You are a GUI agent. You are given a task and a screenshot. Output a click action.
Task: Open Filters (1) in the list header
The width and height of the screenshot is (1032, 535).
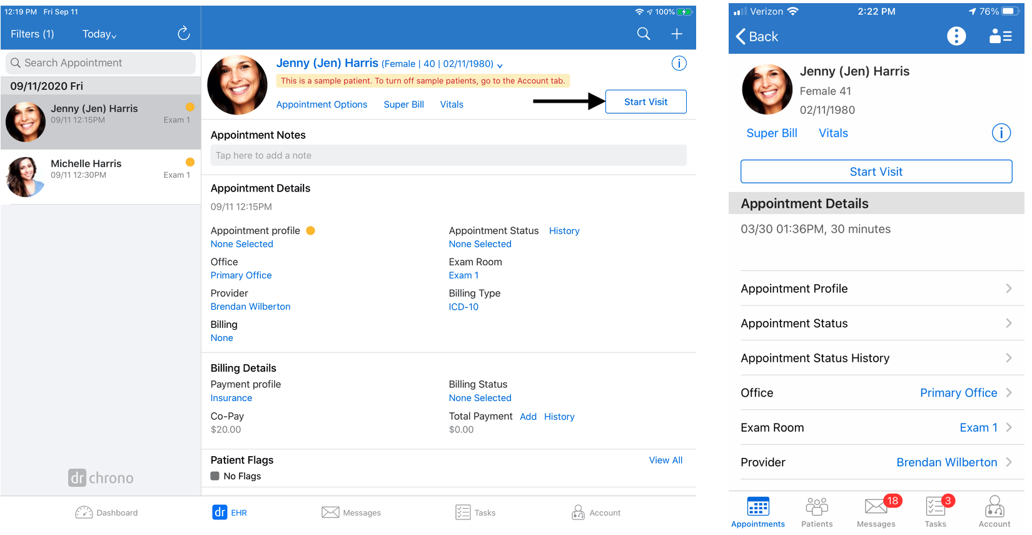(33, 34)
